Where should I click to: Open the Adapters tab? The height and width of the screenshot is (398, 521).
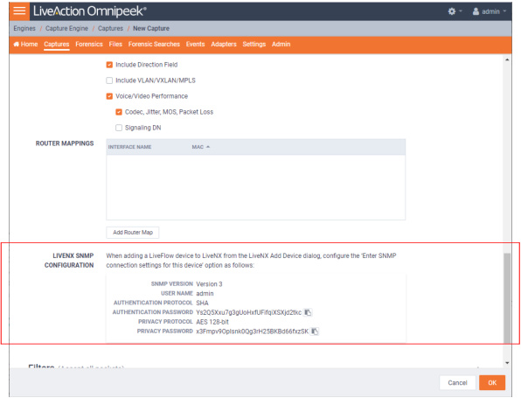point(224,45)
